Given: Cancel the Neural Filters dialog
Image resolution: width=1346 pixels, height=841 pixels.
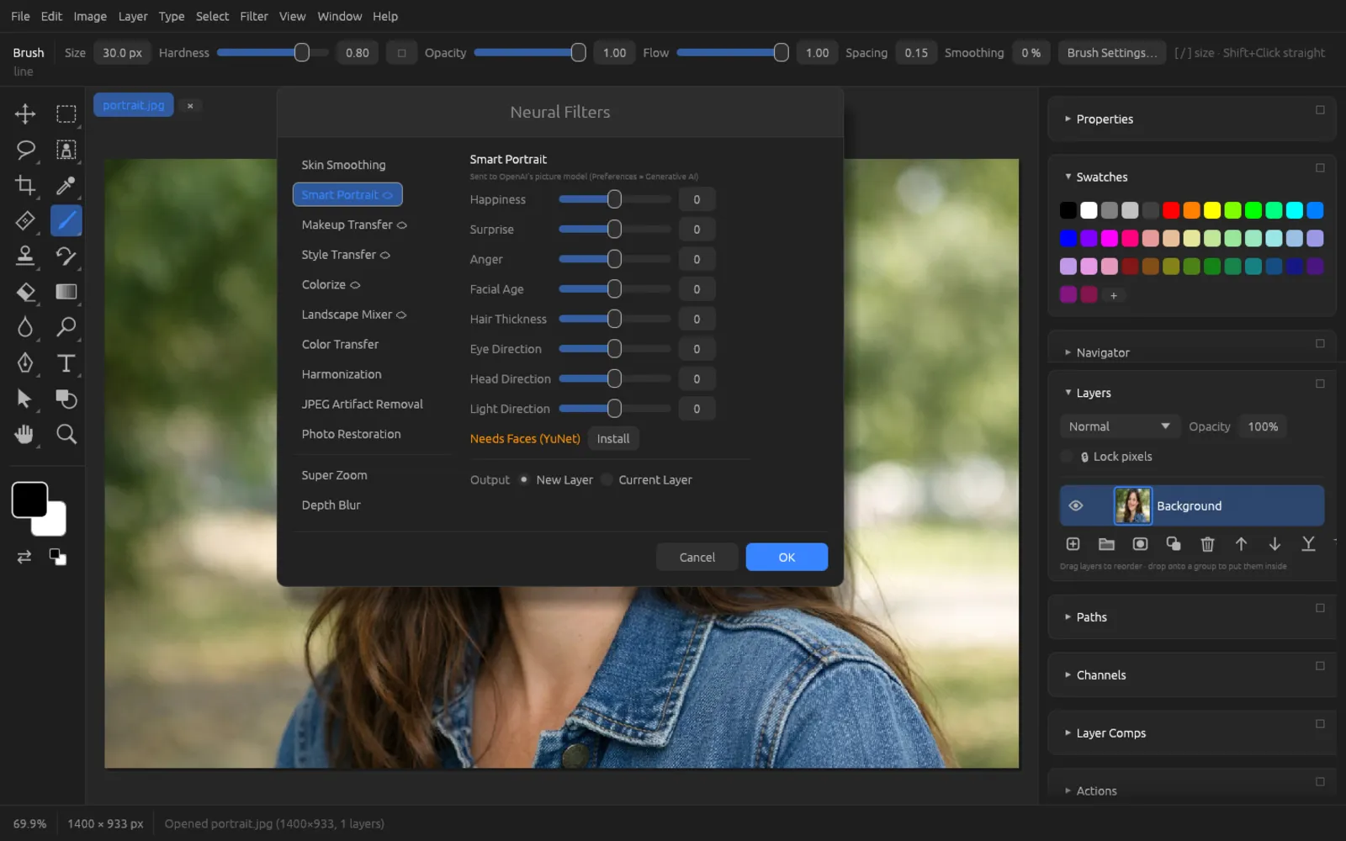Looking at the screenshot, I should [x=697, y=557].
